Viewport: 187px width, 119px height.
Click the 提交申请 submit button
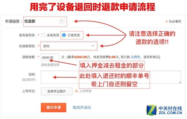(53, 107)
